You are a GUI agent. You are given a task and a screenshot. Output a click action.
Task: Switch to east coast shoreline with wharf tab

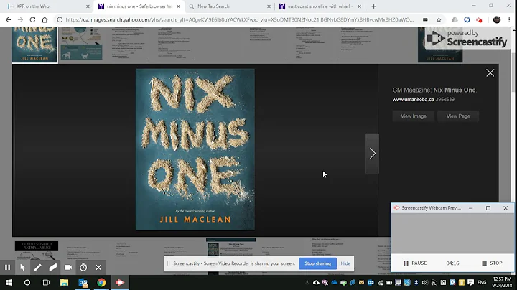[319, 6]
